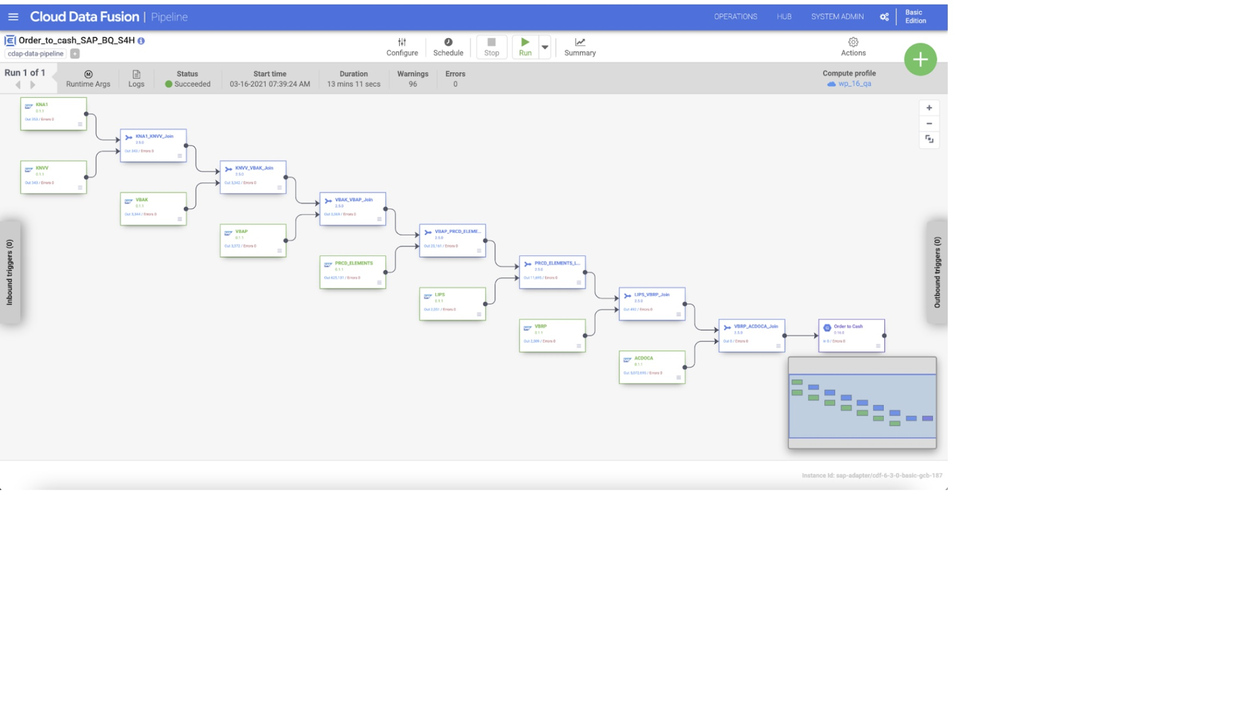Viewport: 1260px width, 709px height.
Task: Run the pipeline with the play button
Action: tap(525, 47)
